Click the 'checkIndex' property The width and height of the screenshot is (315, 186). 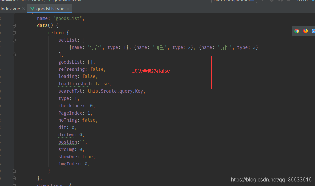[72, 106]
